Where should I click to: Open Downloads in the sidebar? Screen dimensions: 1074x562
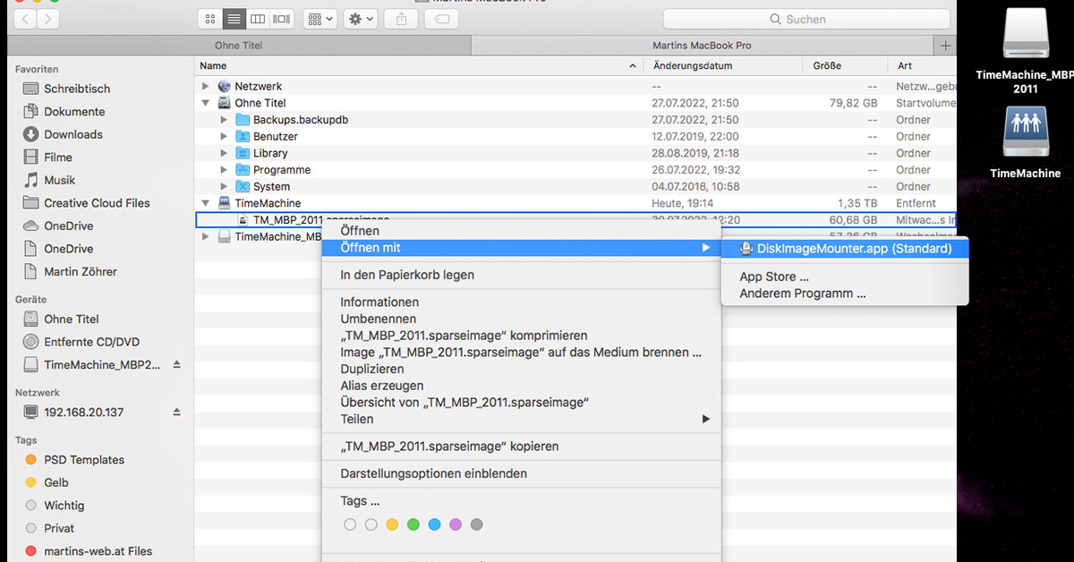click(73, 134)
